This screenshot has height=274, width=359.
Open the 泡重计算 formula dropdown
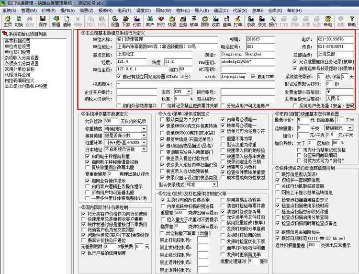tap(144, 142)
